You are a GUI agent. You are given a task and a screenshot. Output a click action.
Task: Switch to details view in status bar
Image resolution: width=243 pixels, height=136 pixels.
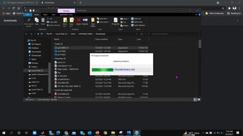pyautogui.click(x=195, y=100)
